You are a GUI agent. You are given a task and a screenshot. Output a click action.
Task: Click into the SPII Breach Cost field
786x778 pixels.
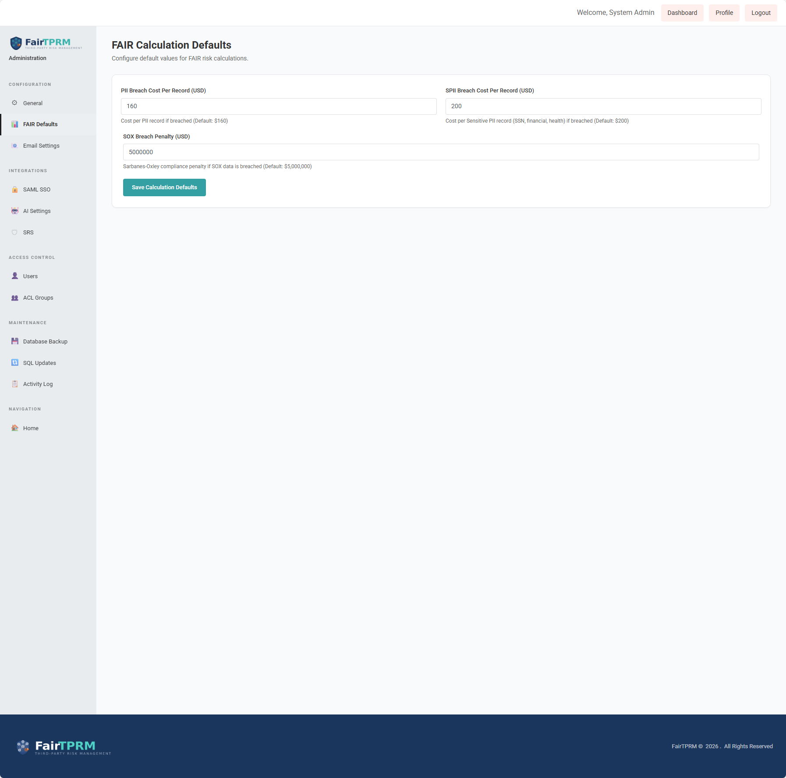click(x=603, y=106)
